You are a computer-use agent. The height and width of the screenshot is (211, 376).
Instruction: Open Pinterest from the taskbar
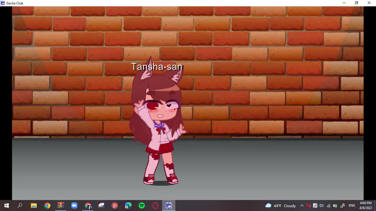tap(114, 206)
